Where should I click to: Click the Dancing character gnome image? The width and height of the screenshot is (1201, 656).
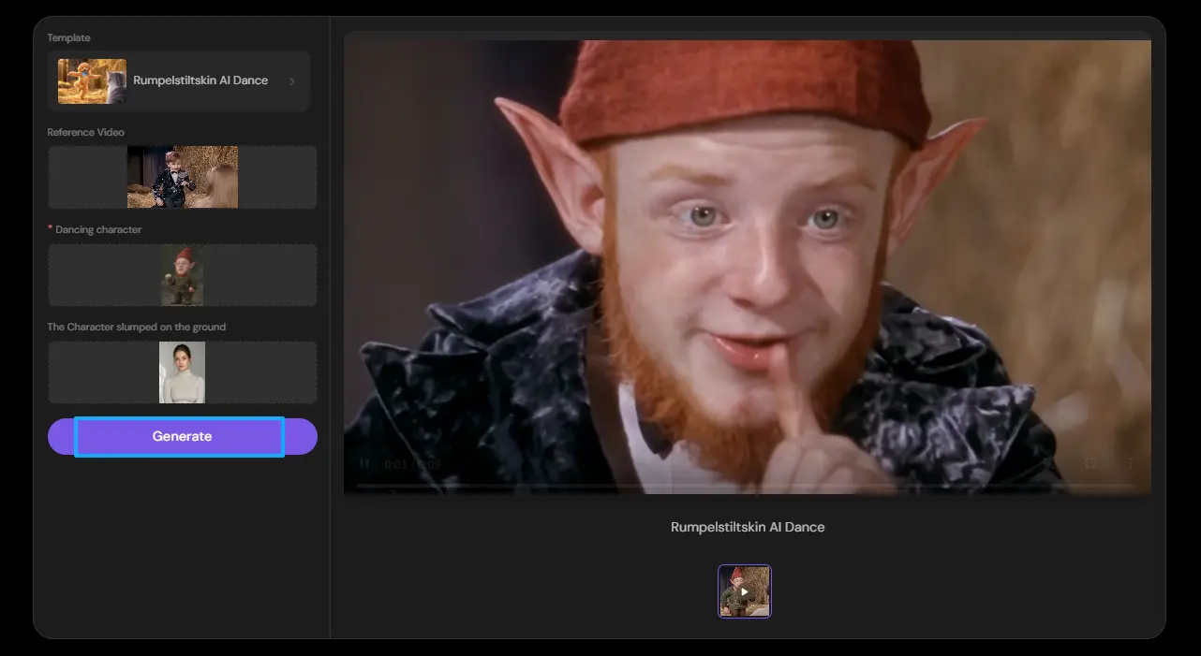coord(182,275)
